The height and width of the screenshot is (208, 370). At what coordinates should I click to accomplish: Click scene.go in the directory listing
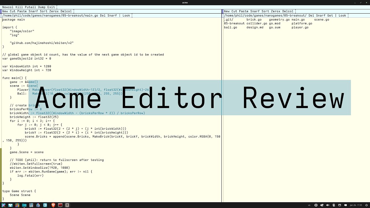(321, 19)
